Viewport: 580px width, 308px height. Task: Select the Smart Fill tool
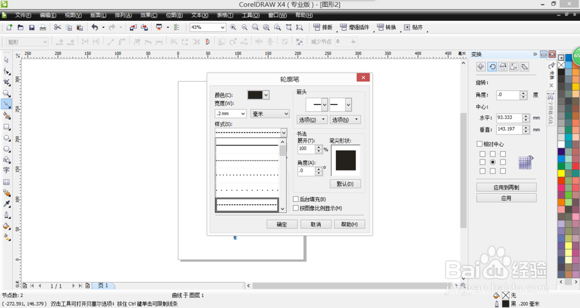[6, 115]
